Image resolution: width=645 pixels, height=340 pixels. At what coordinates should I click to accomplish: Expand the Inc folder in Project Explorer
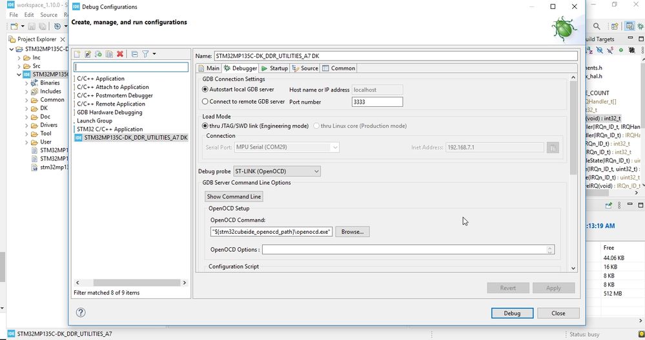pyautogui.click(x=19, y=58)
